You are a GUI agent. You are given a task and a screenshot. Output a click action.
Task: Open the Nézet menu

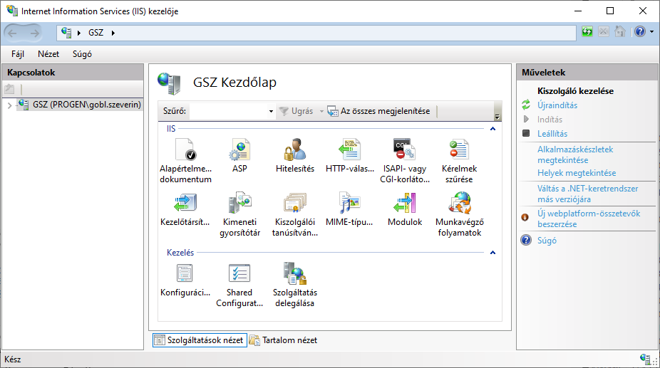48,54
